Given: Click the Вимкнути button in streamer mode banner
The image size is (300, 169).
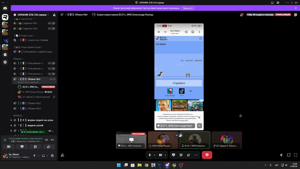Looking at the screenshot, I should point(187,8).
